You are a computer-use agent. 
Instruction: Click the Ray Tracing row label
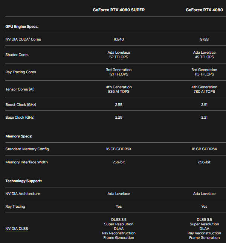click(x=15, y=207)
